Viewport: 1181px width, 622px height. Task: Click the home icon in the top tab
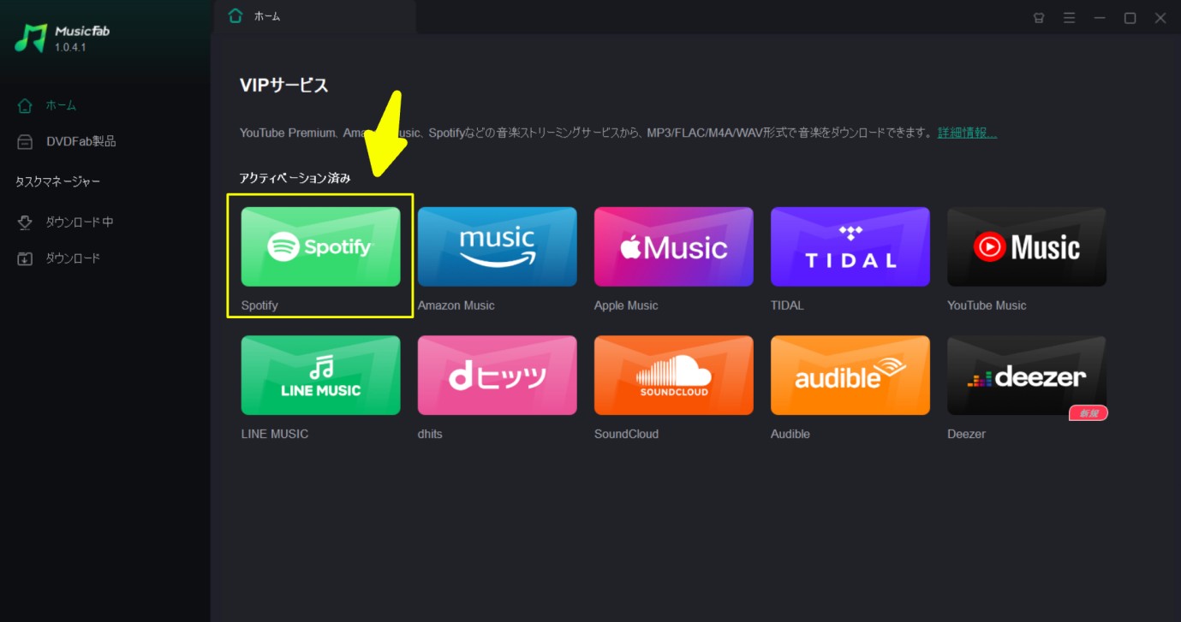(x=236, y=15)
